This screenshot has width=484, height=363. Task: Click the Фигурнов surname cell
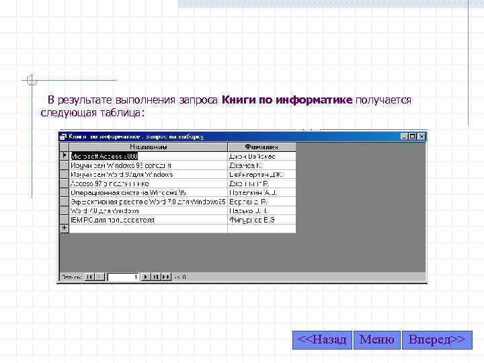coord(261,220)
